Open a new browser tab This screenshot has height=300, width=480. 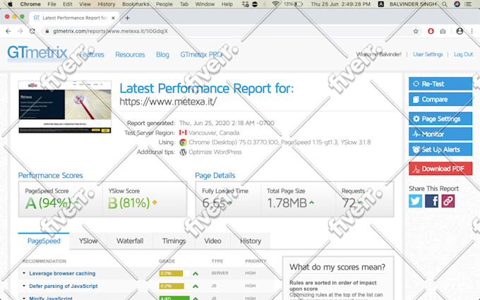[x=127, y=18]
